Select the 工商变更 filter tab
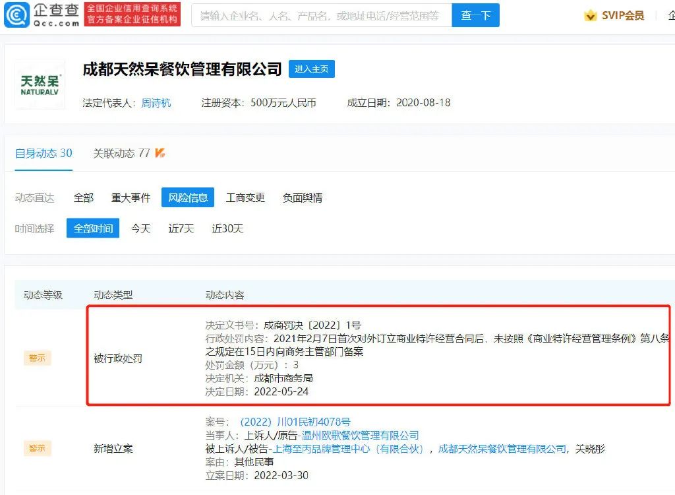675x495 pixels. click(245, 197)
